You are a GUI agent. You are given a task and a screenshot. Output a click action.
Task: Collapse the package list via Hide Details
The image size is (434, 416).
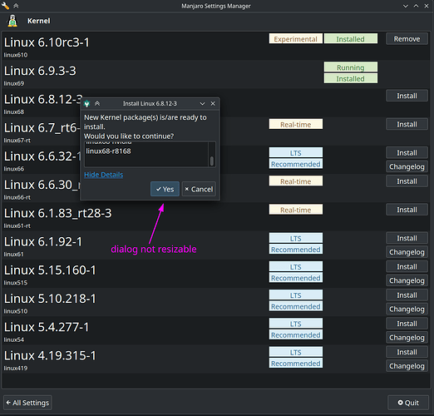pyautogui.click(x=104, y=175)
